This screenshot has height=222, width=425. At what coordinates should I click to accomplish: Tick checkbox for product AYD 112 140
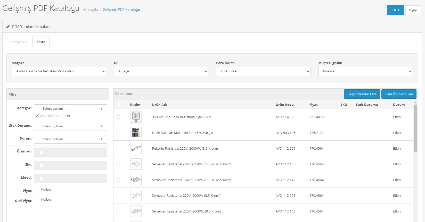pyautogui.click(x=118, y=211)
